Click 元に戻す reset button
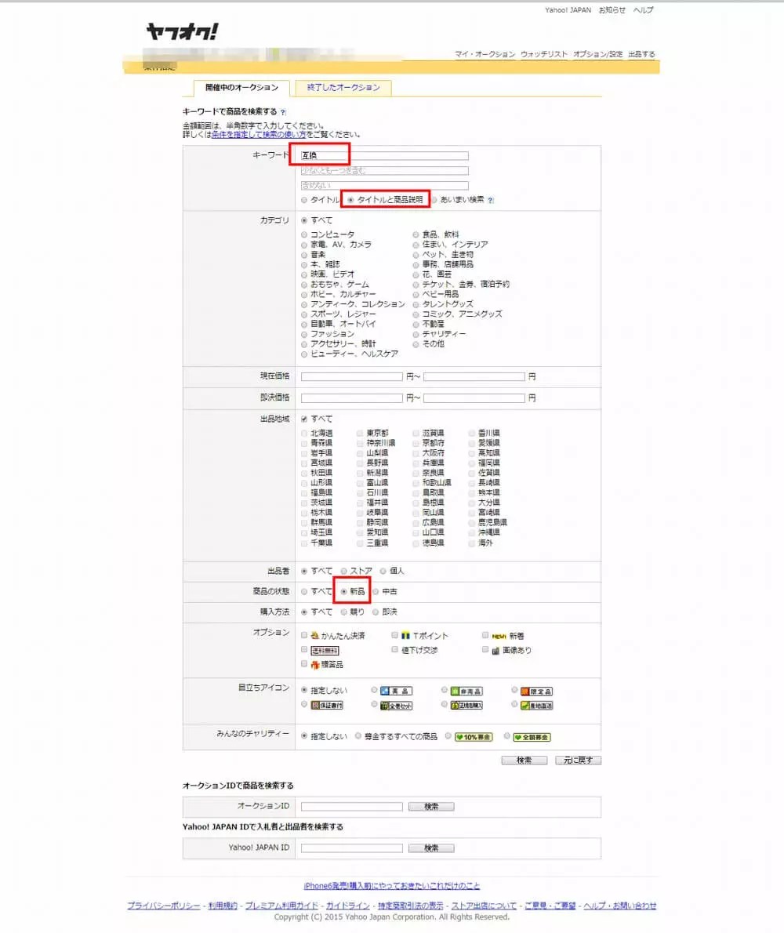Viewport: 784px width, 933px height. pyautogui.click(x=578, y=761)
